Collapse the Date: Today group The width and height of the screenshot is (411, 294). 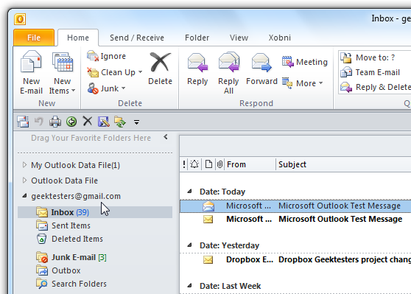[x=189, y=192]
